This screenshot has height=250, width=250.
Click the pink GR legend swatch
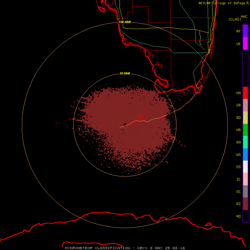245,105
